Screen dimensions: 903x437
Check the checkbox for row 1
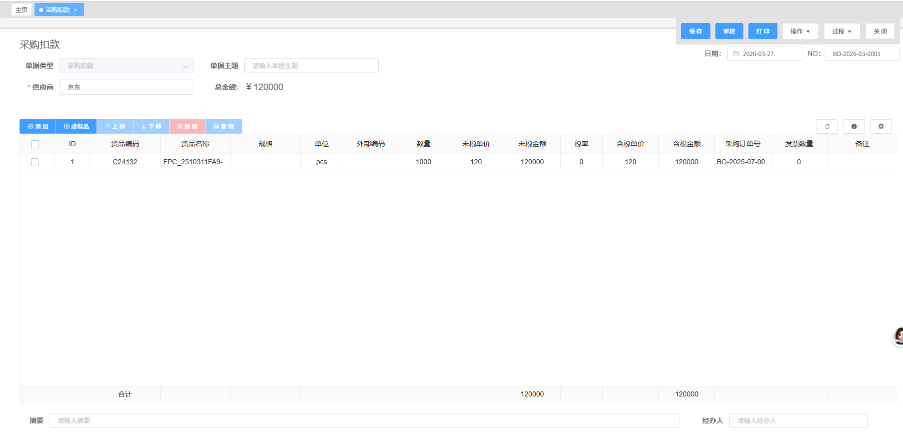[x=35, y=162]
